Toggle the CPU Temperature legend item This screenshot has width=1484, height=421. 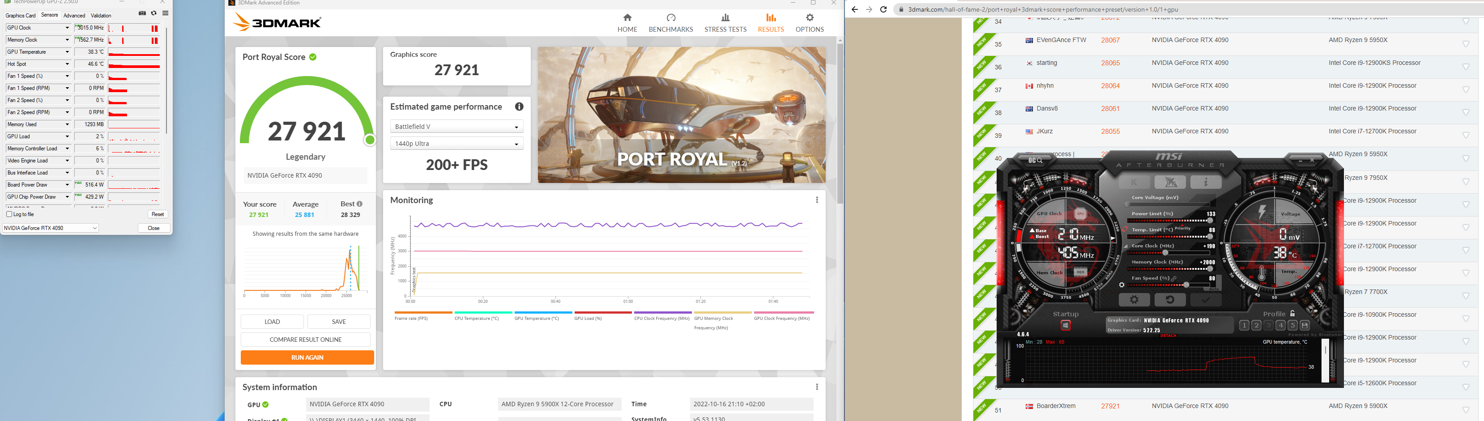click(x=483, y=316)
